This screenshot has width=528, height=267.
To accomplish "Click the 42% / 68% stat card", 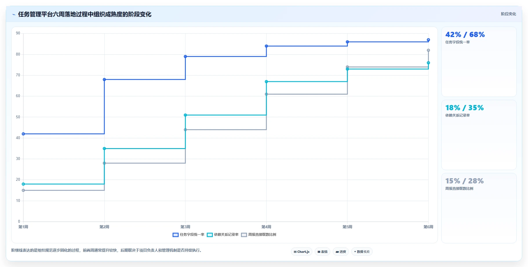I will (x=479, y=62).
